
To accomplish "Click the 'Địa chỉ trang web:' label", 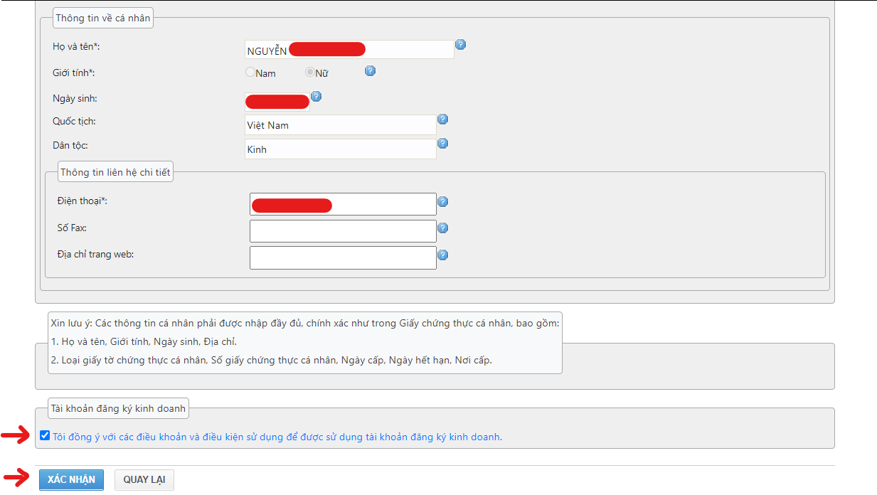I will [x=95, y=254].
